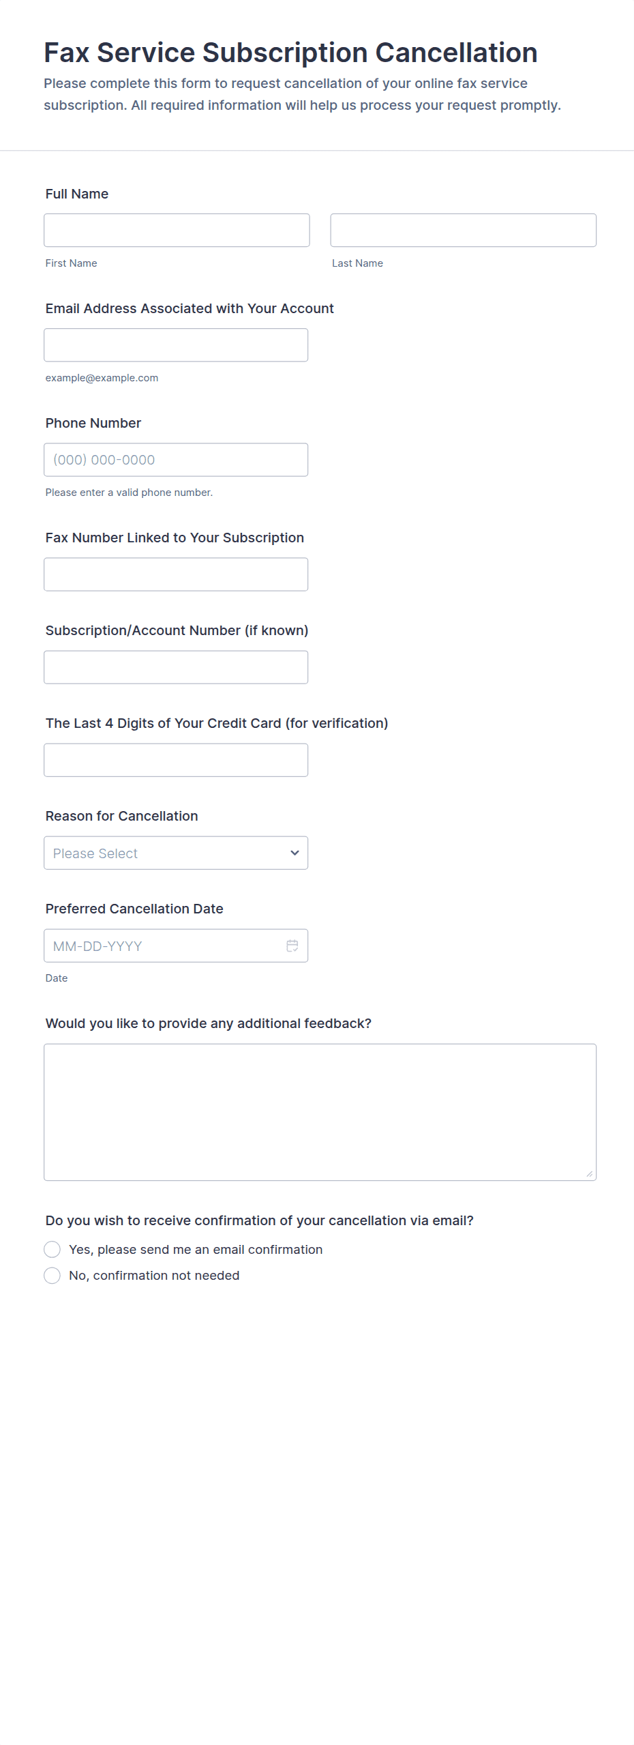Click the 'Reason for Cancellation' label

[x=121, y=816]
